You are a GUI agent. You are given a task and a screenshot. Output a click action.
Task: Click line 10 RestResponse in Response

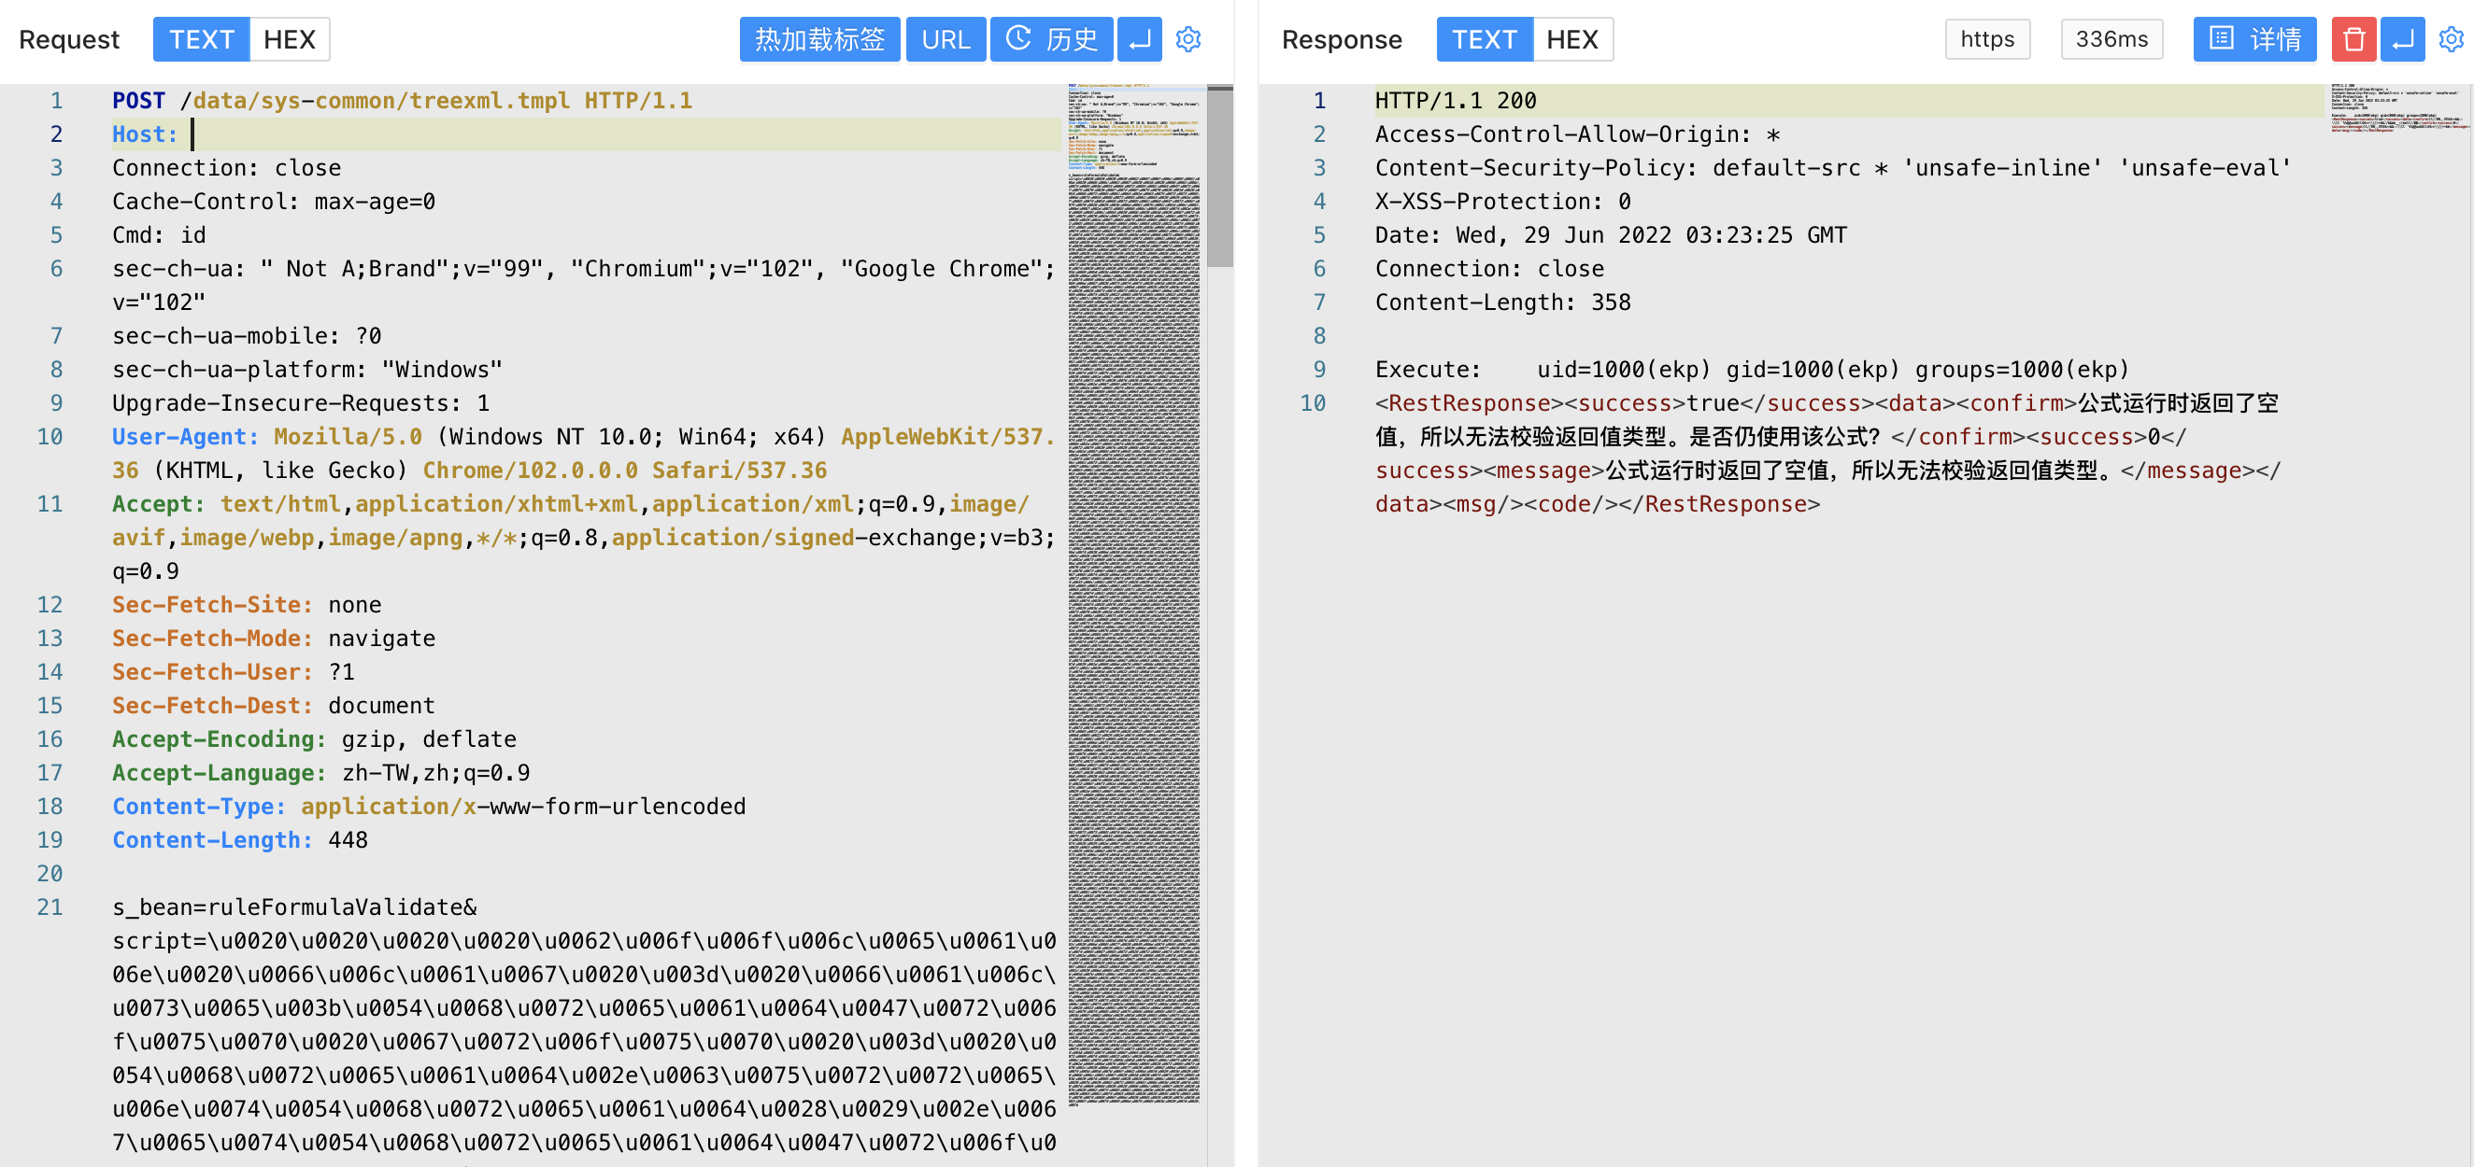click(x=1470, y=403)
